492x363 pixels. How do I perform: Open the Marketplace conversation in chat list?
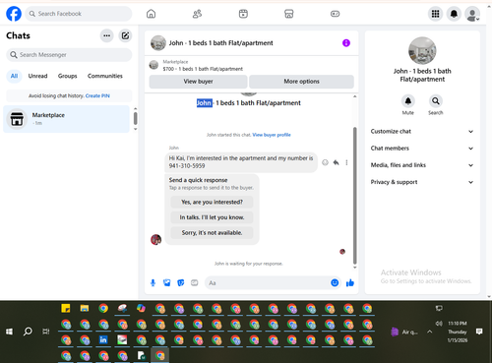pos(67,119)
